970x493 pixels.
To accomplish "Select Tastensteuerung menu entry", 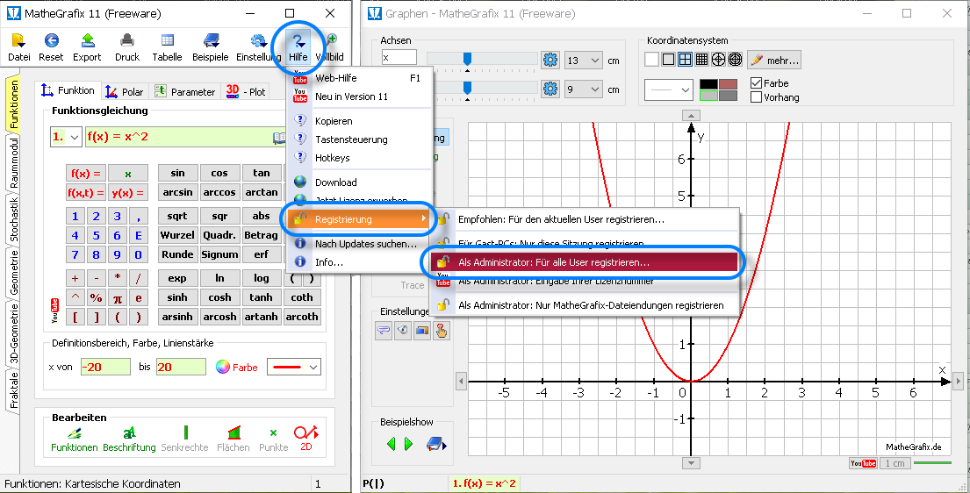I will coord(360,139).
